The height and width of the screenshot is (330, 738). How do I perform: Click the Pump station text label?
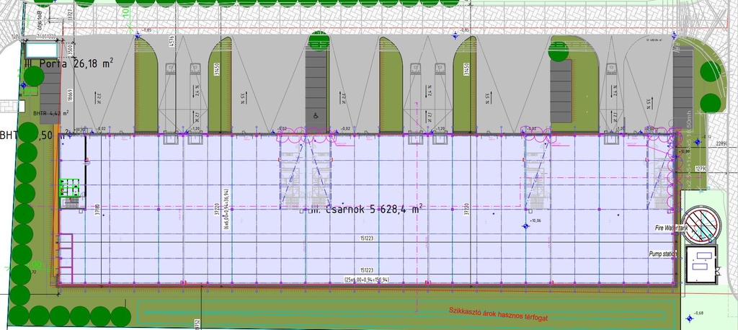(x=664, y=254)
